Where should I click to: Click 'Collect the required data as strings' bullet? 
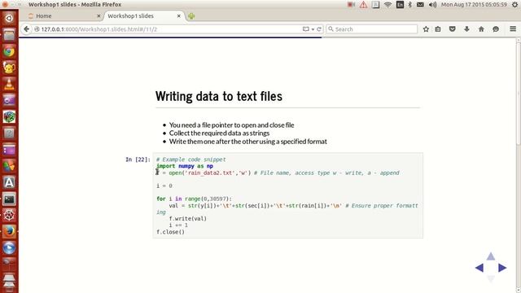click(219, 133)
